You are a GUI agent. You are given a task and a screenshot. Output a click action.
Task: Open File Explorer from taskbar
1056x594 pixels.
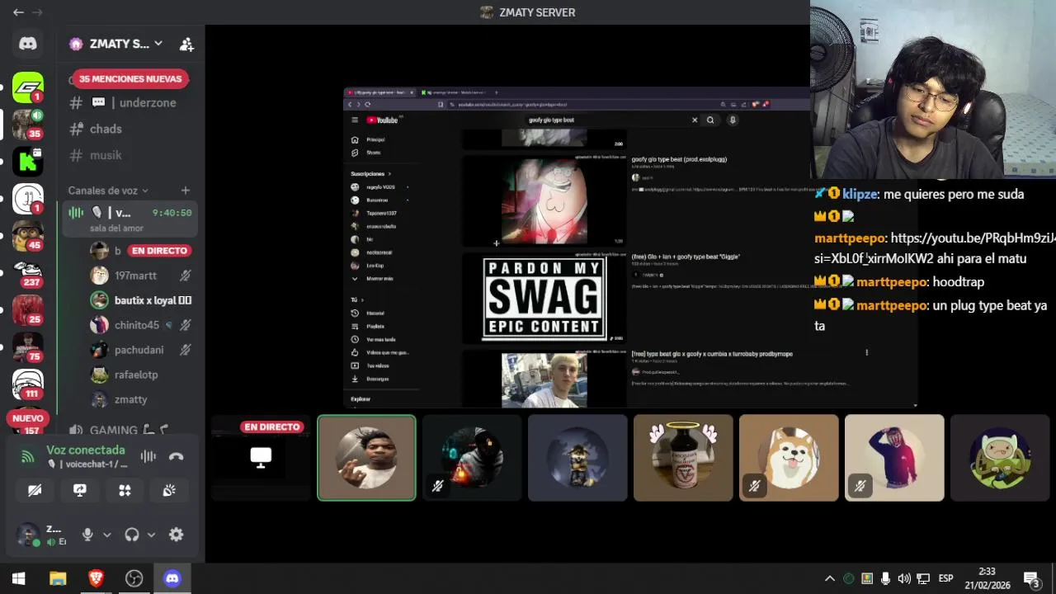click(58, 578)
